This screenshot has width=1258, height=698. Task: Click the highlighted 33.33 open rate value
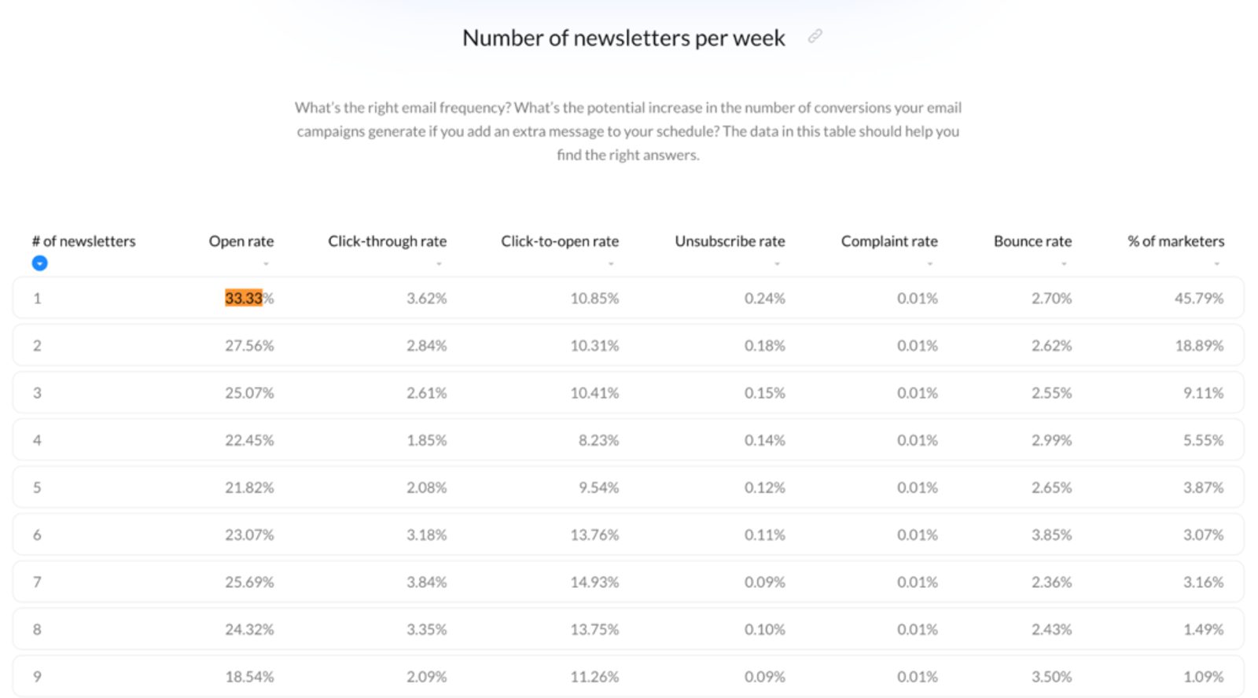[x=244, y=298]
